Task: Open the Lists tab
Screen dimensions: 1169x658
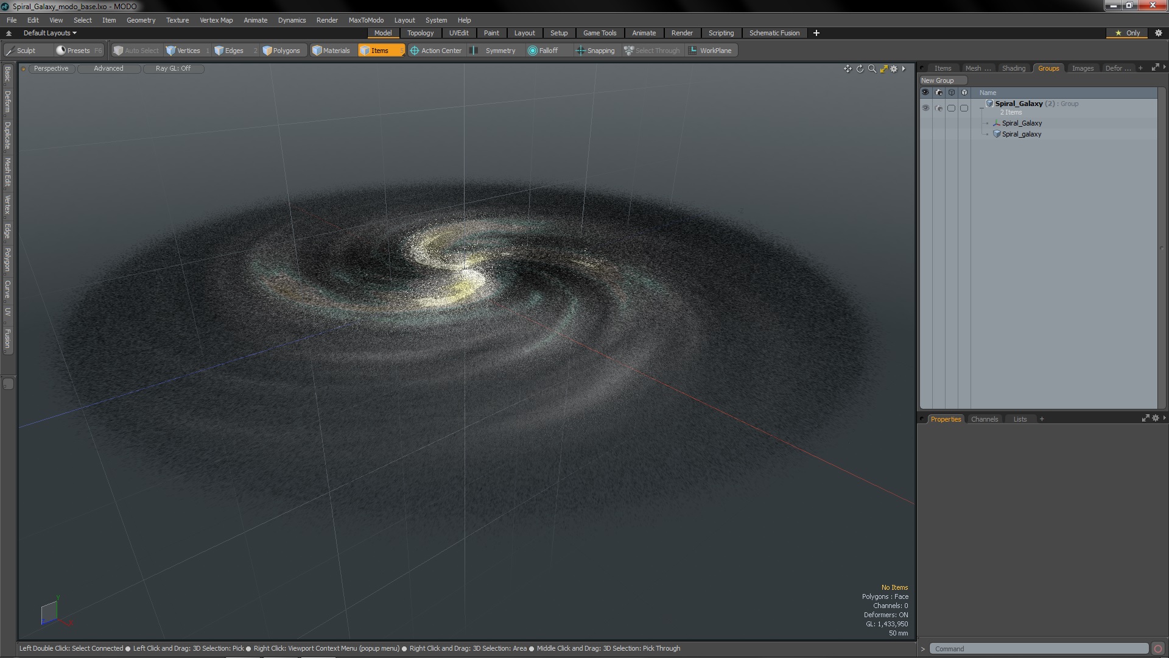Action: (1020, 419)
